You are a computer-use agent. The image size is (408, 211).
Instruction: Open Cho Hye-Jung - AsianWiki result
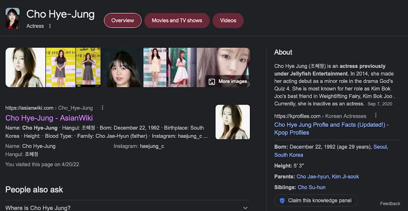click(49, 118)
